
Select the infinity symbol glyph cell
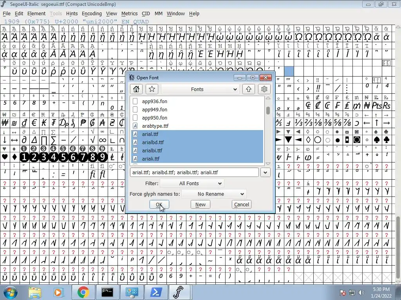102,140
